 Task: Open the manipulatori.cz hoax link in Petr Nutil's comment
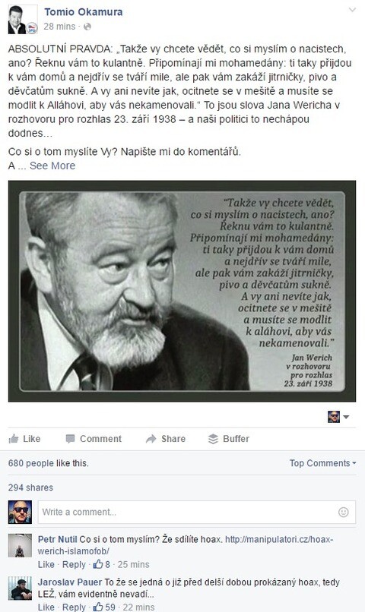tap(186, 545)
